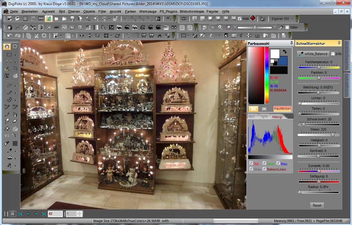Select the Crop tool
Screen dimensions: 352x225
[x=15, y=69]
